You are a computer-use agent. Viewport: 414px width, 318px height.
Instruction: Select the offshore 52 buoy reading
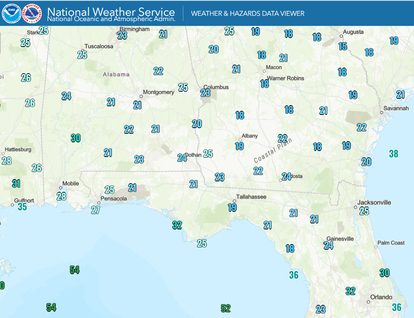pyautogui.click(x=226, y=308)
